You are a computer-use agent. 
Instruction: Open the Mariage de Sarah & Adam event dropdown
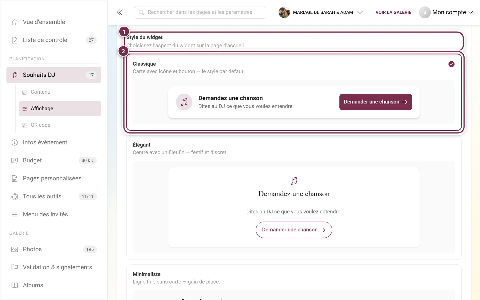pos(321,12)
